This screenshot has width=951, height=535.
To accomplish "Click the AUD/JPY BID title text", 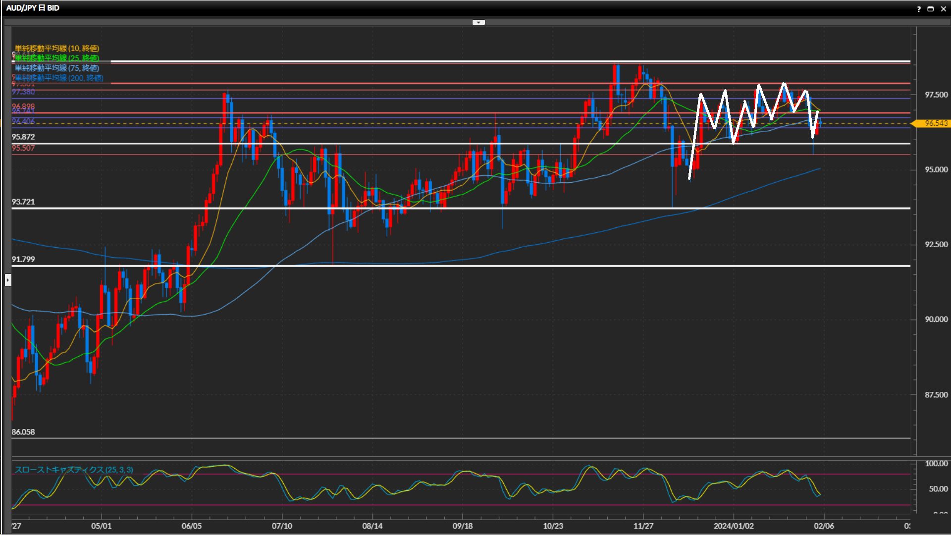I will (33, 8).
